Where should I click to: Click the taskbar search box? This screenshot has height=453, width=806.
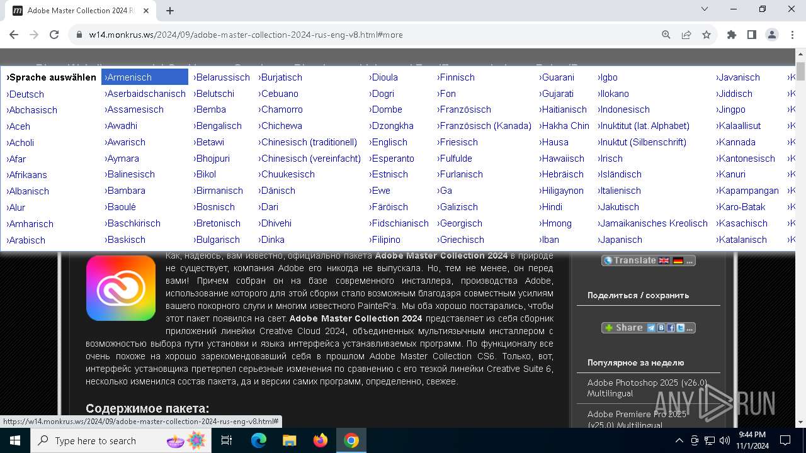[122, 440]
